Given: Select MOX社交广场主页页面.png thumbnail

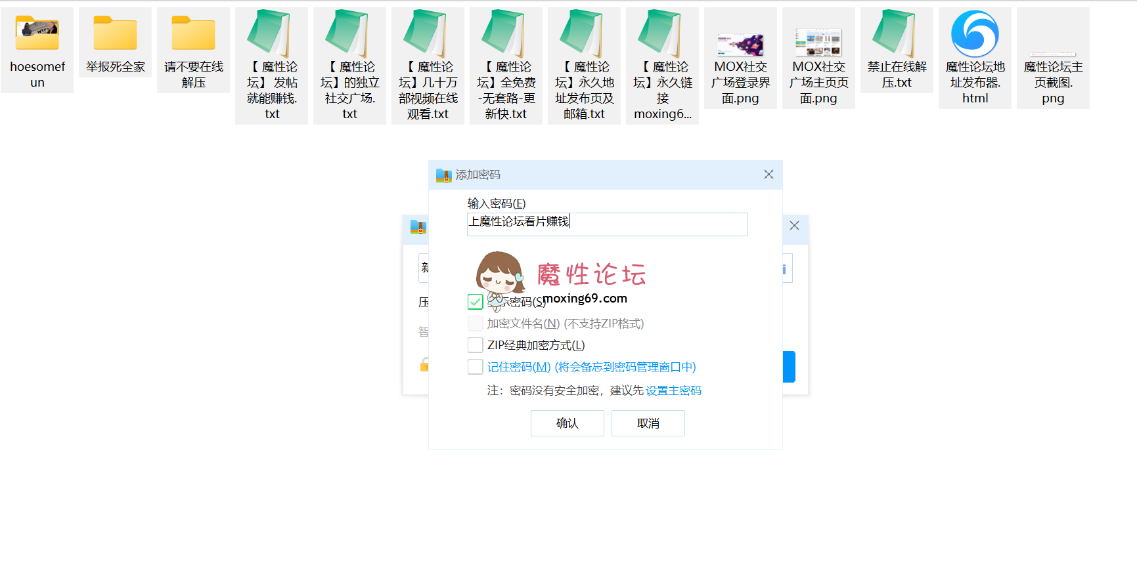Looking at the screenshot, I should click(x=818, y=42).
